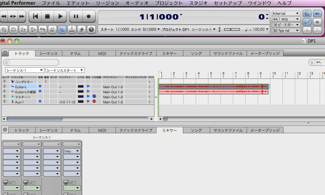Image resolution: width=325 pixels, height=195 pixels.
Task: Open the 30 fps nd frame rate dropdown
Action: pos(286,31)
